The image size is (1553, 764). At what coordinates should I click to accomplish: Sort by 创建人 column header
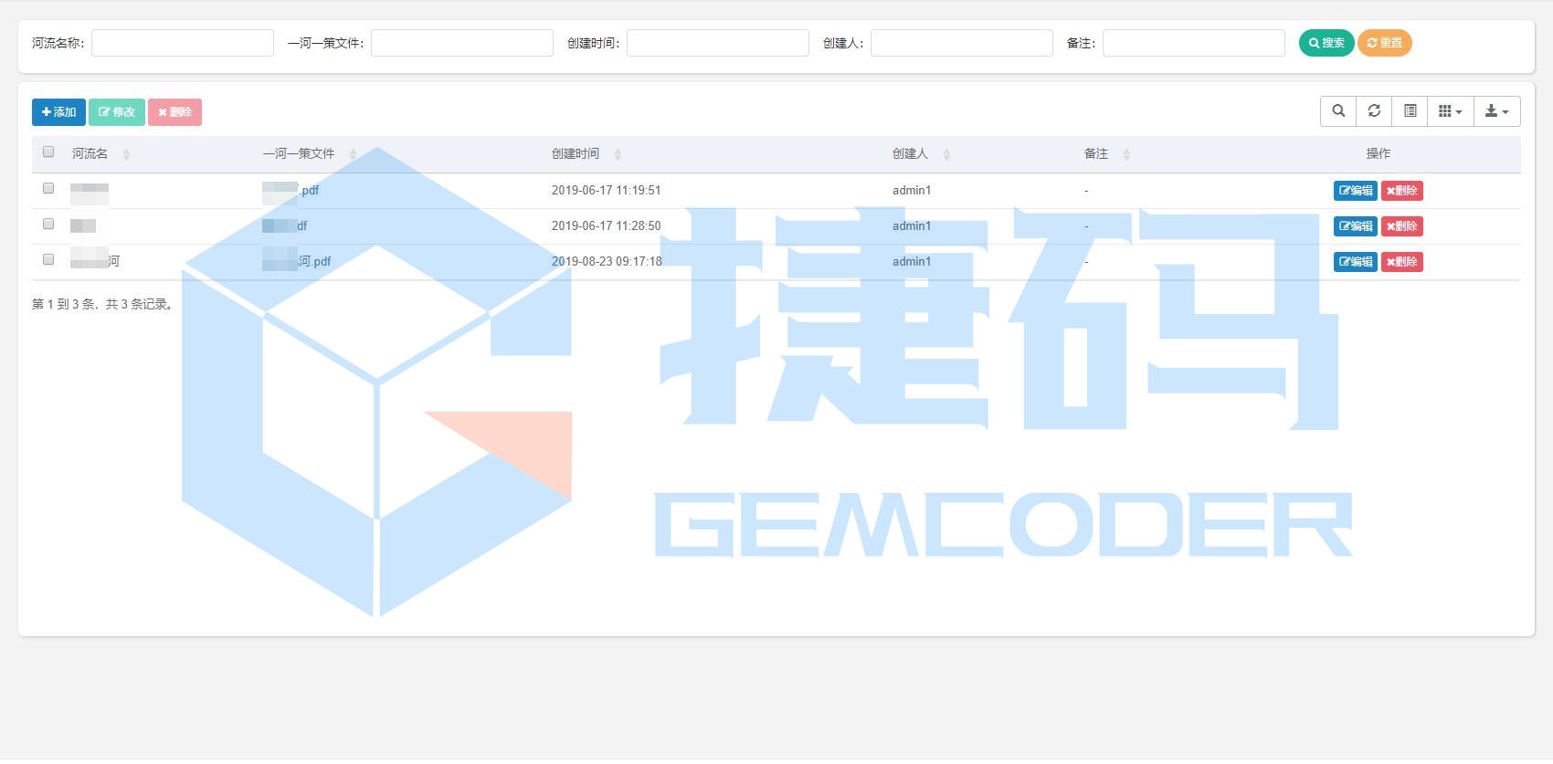pyautogui.click(x=910, y=154)
